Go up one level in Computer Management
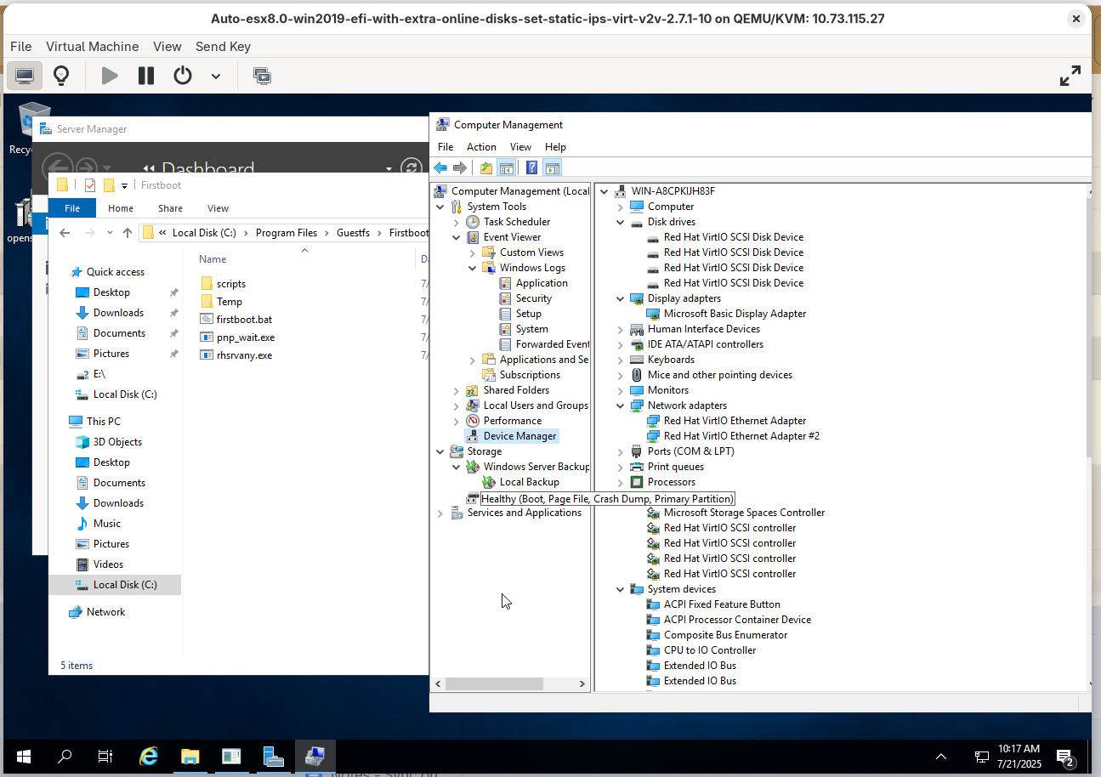 click(486, 167)
